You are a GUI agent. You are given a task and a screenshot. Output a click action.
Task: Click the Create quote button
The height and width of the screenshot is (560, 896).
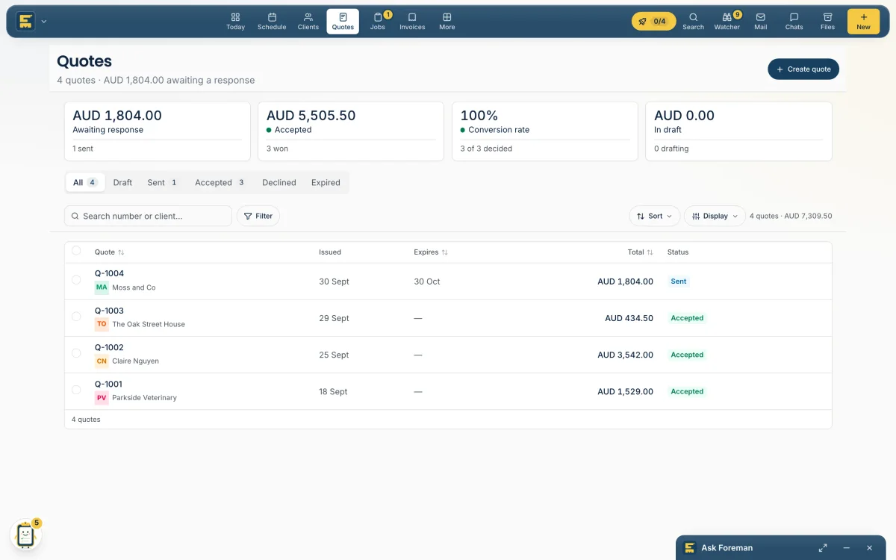803,69
